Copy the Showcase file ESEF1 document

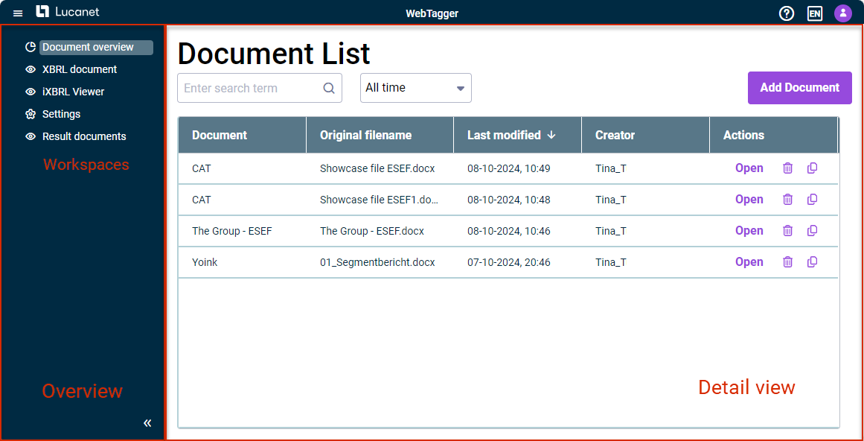click(x=812, y=200)
